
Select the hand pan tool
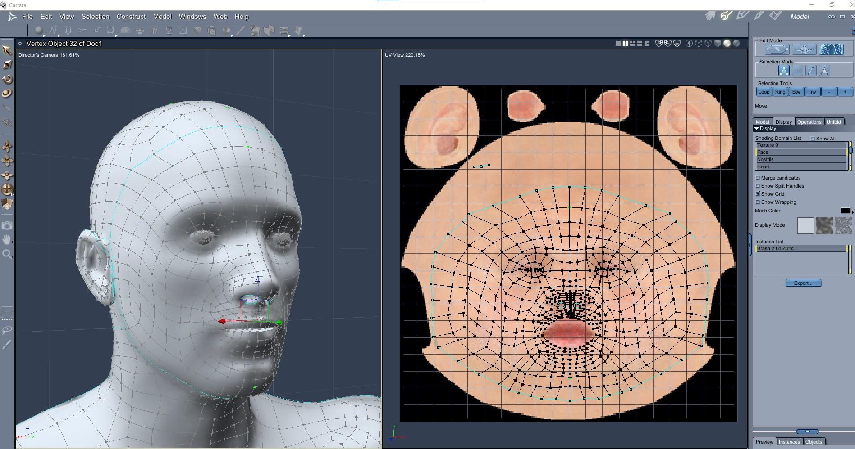pos(7,239)
